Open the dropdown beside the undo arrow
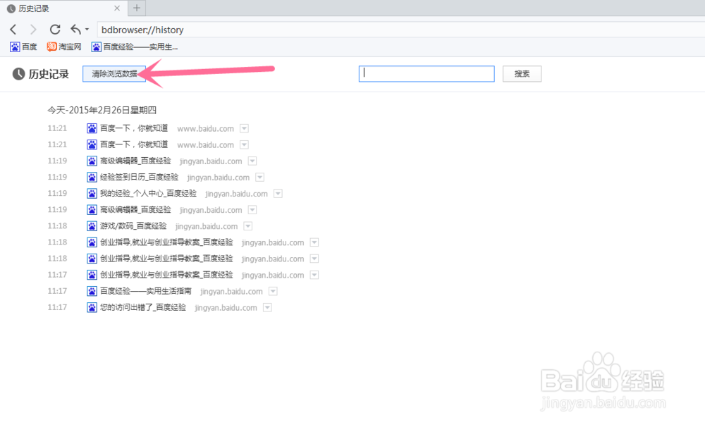 pos(87,30)
